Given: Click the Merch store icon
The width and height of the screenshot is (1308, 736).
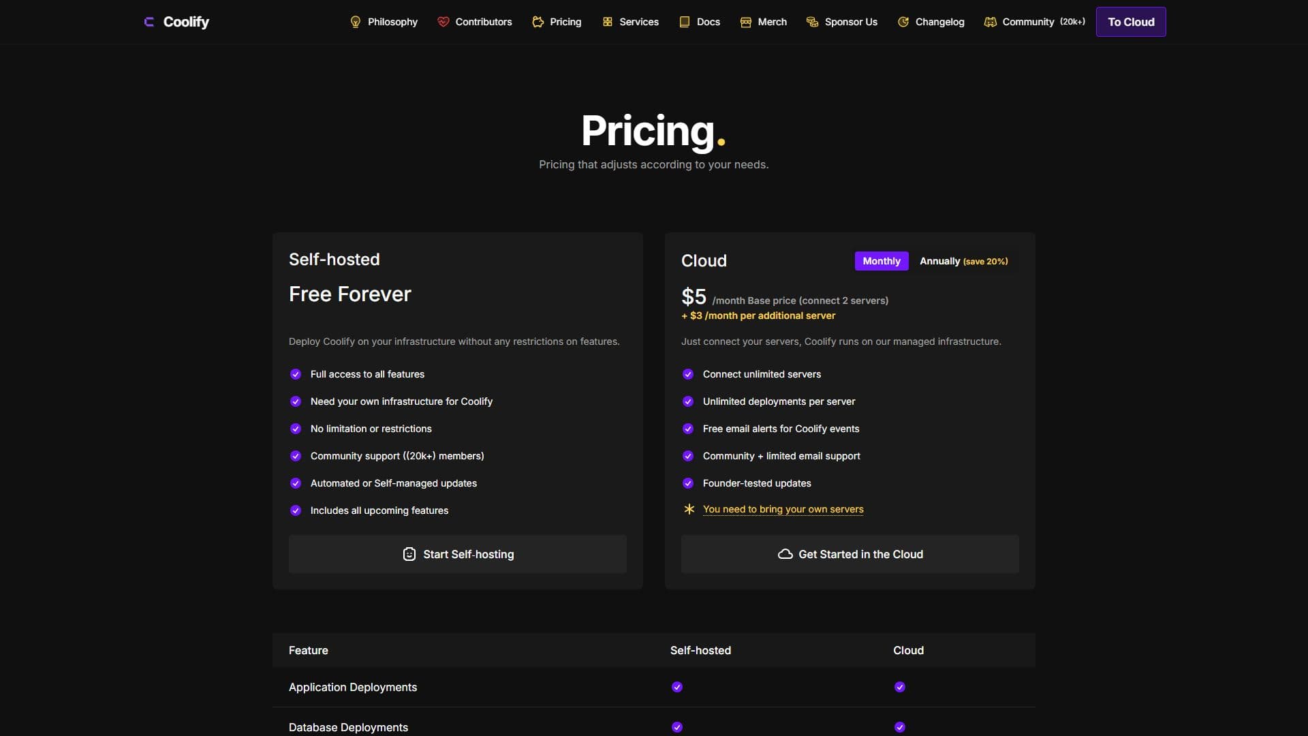Looking at the screenshot, I should [x=746, y=22].
